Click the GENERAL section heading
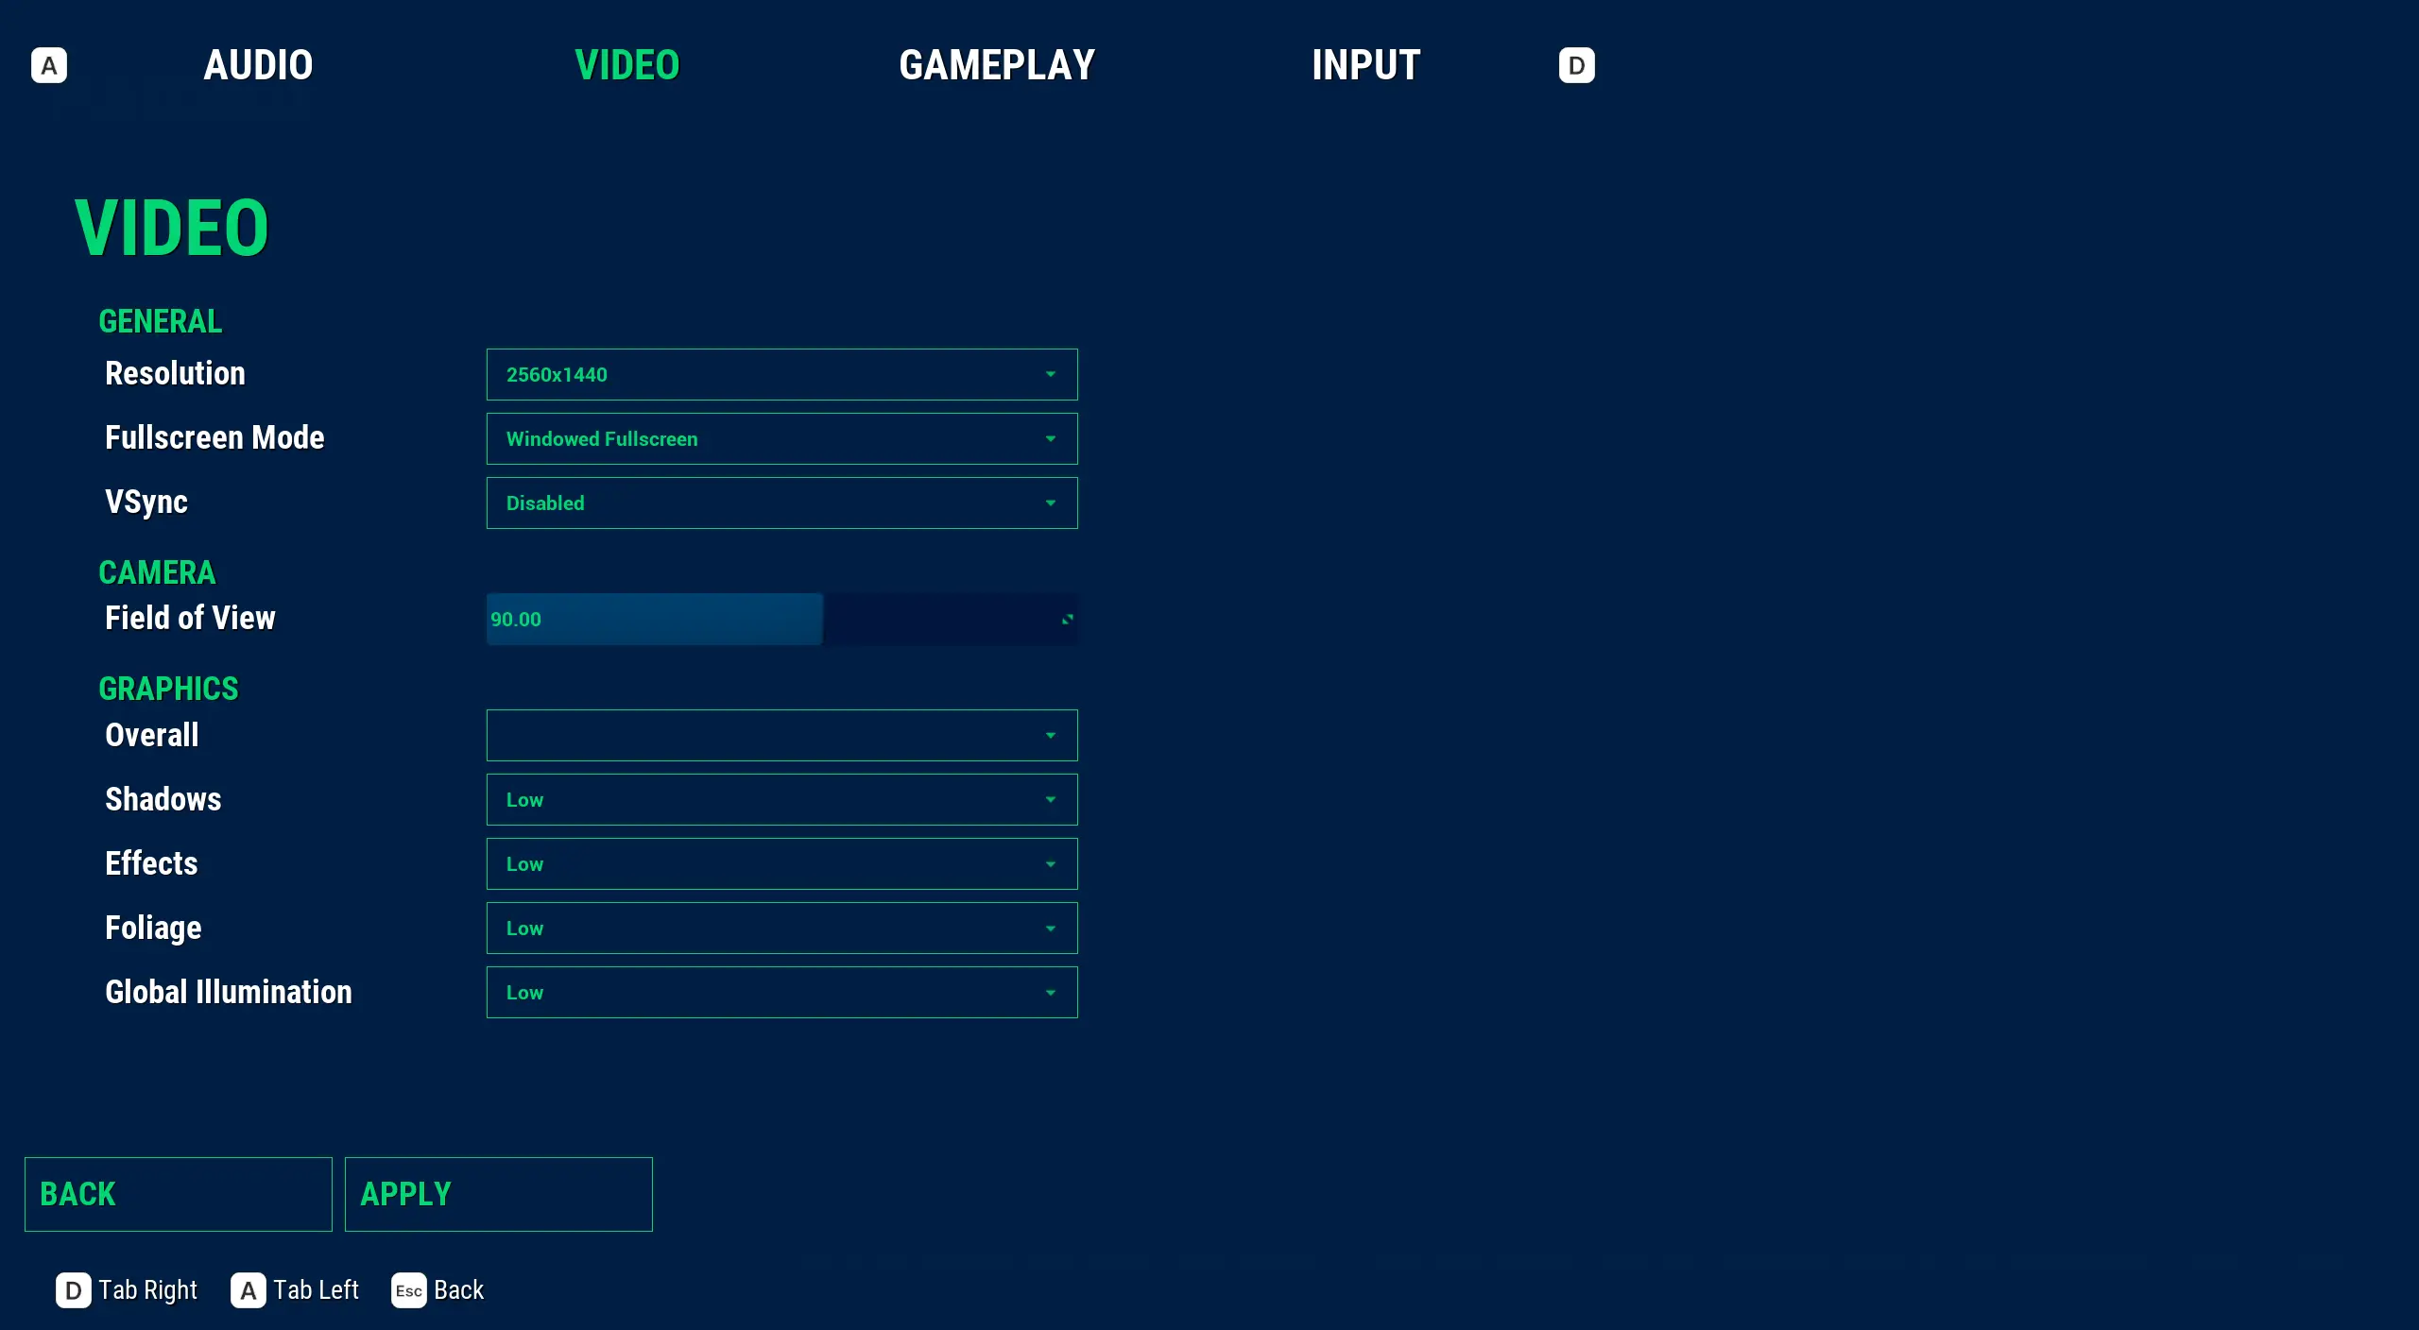Viewport: 2419px width, 1330px height. [161, 321]
